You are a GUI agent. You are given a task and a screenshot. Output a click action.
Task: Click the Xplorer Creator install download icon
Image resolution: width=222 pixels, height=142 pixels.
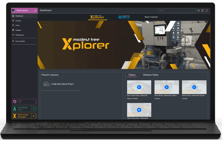coord(34,116)
